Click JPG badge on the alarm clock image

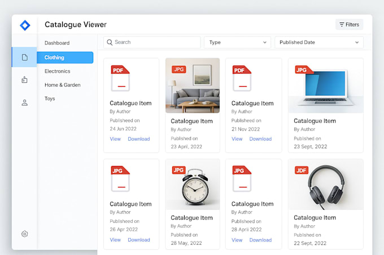tap(179, 170)
